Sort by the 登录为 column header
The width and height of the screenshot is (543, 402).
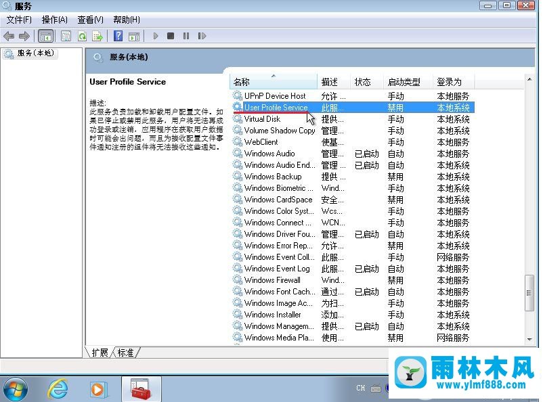tap(454, 82)
